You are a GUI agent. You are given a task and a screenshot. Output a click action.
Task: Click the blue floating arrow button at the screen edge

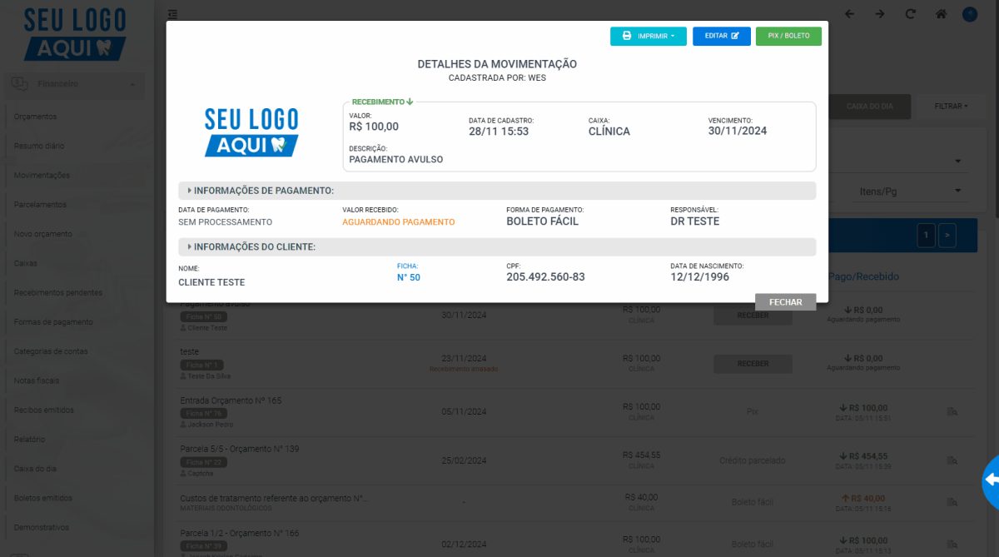(x=991, y=480)
